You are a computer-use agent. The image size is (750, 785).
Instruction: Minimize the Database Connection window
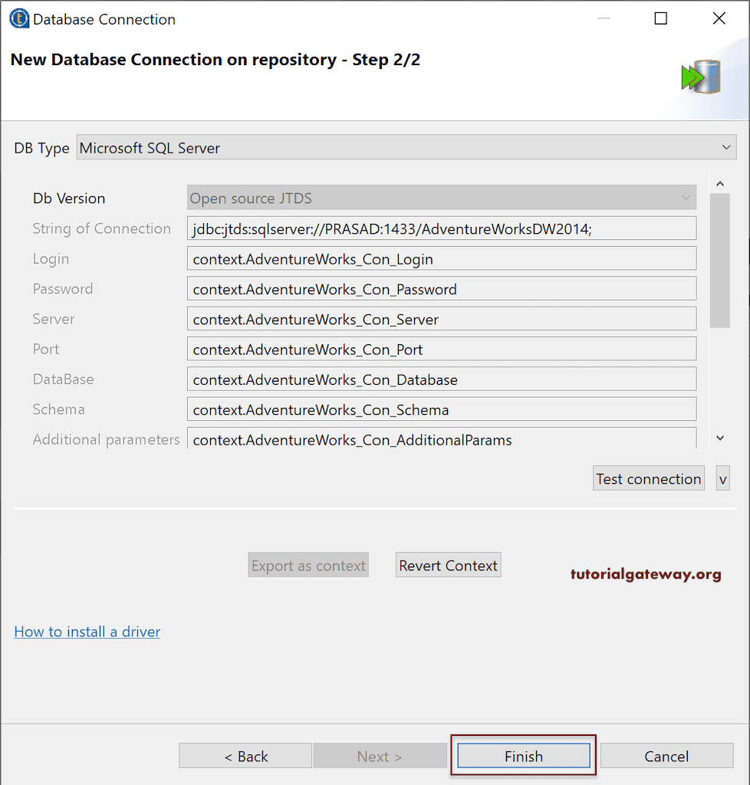click(604, 18)
